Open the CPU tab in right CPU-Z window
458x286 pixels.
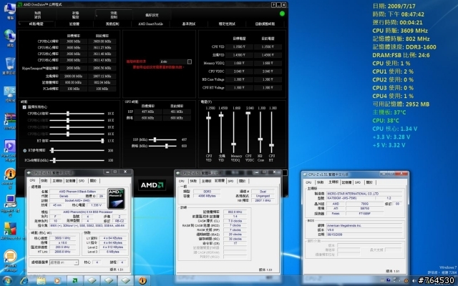click(308, 182)
